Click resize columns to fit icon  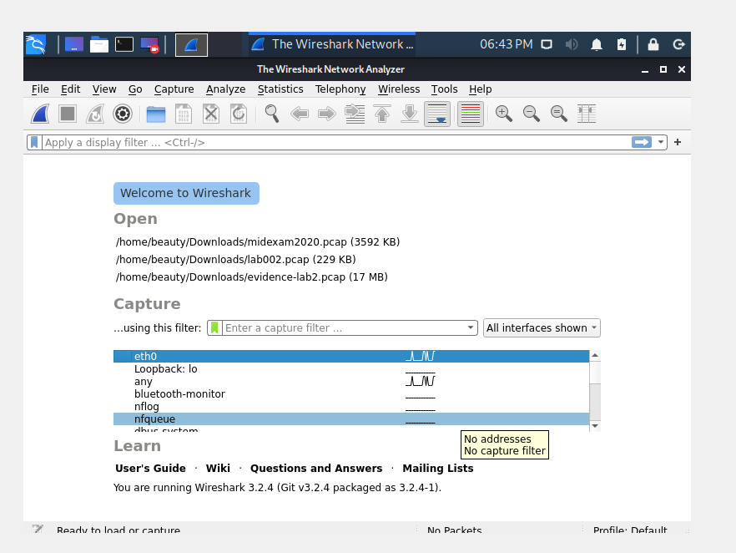click(x=587, y=114)
